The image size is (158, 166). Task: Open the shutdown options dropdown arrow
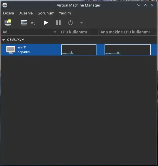82,23
